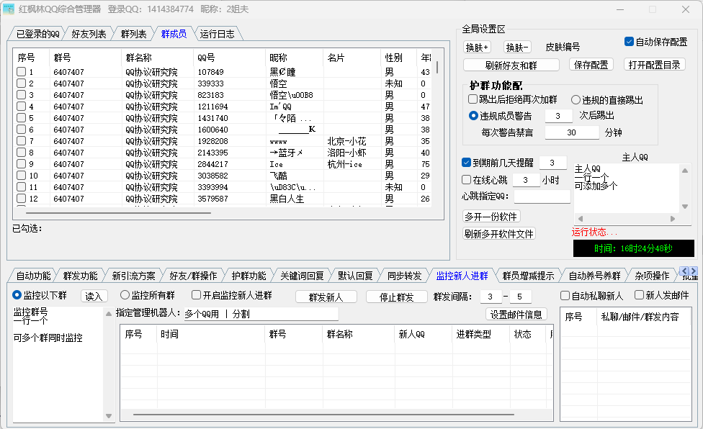Click the 心跳指定QQ input field
This screenshot has height=429, width=703.
click(541, 197)
